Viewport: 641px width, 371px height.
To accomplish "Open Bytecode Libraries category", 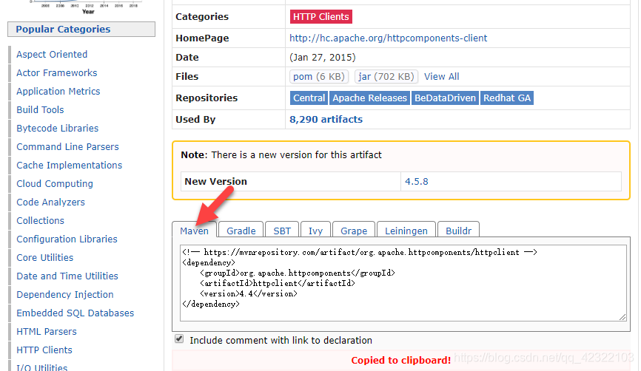I will (x=57, y=128).
